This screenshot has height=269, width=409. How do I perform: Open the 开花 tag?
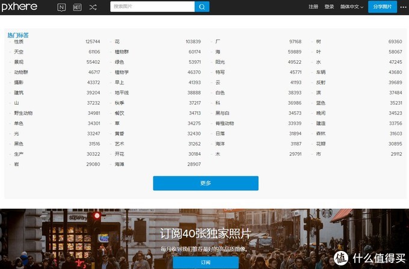[120, 154]
